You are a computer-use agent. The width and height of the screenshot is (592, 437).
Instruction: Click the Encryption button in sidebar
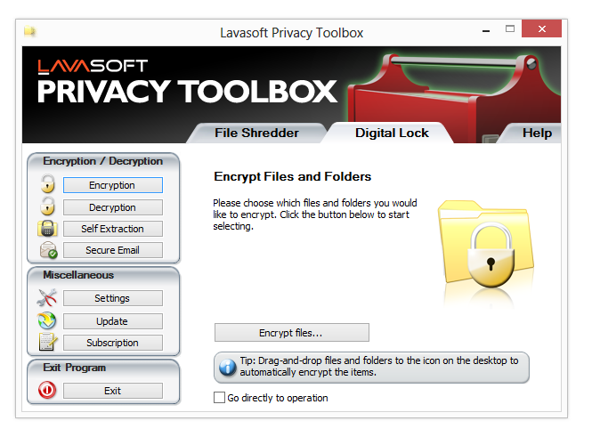(112, 185)
